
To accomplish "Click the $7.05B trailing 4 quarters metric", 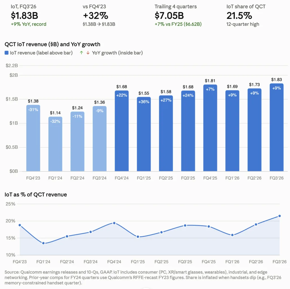I will coord(169,16).
